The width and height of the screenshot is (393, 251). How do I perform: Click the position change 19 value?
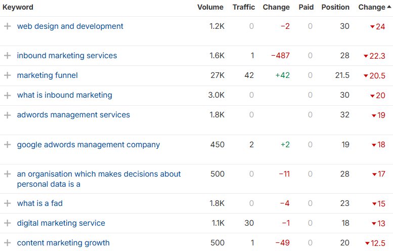[378, 115]
